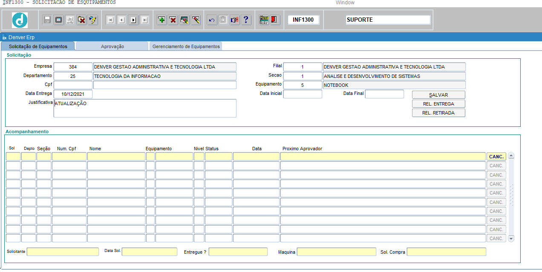The height and width of the screenshot is (272, 542).
Task: Click the Num. Cpf column header
Action: tap(66, 149)
